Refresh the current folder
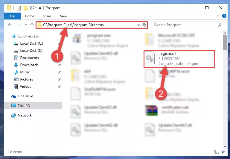The width and height of the screenshot is (230, 159). 144,25
